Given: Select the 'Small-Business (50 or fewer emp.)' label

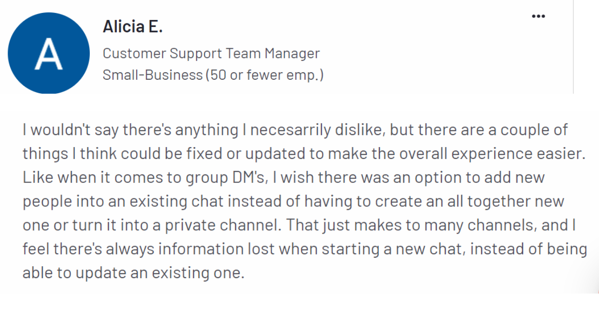Looking at the screenshot, I should tap(213, 74).
